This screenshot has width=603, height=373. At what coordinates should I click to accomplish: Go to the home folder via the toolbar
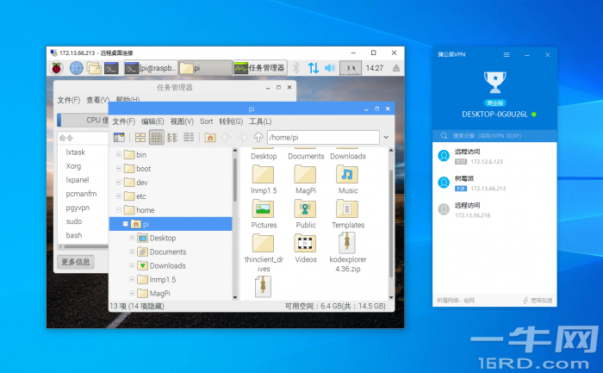(x=210, y=137)
